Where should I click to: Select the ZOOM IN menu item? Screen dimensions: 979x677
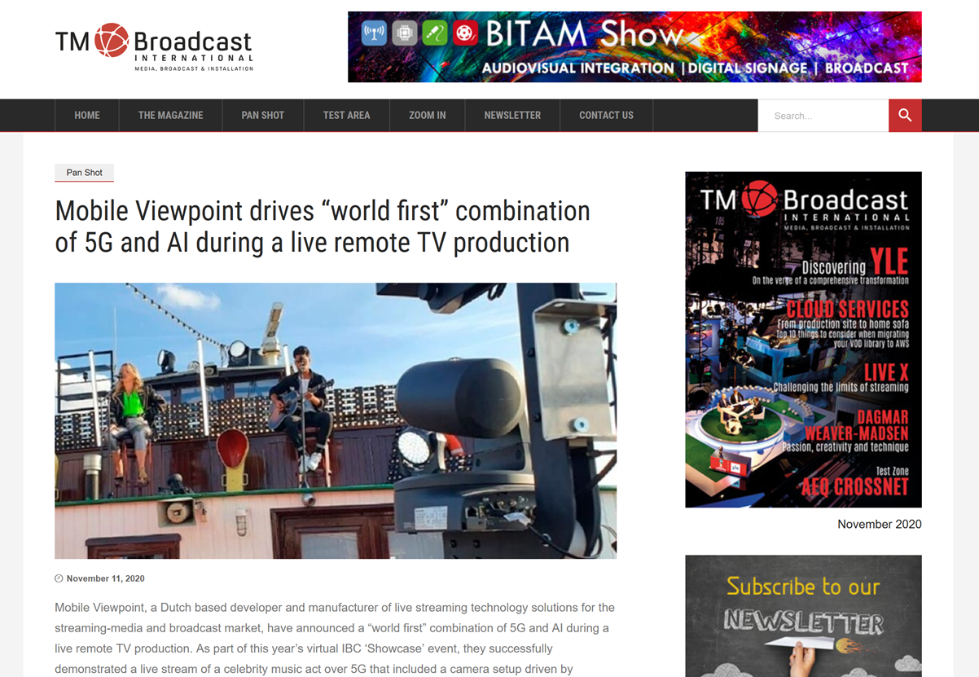click(428, 116)
